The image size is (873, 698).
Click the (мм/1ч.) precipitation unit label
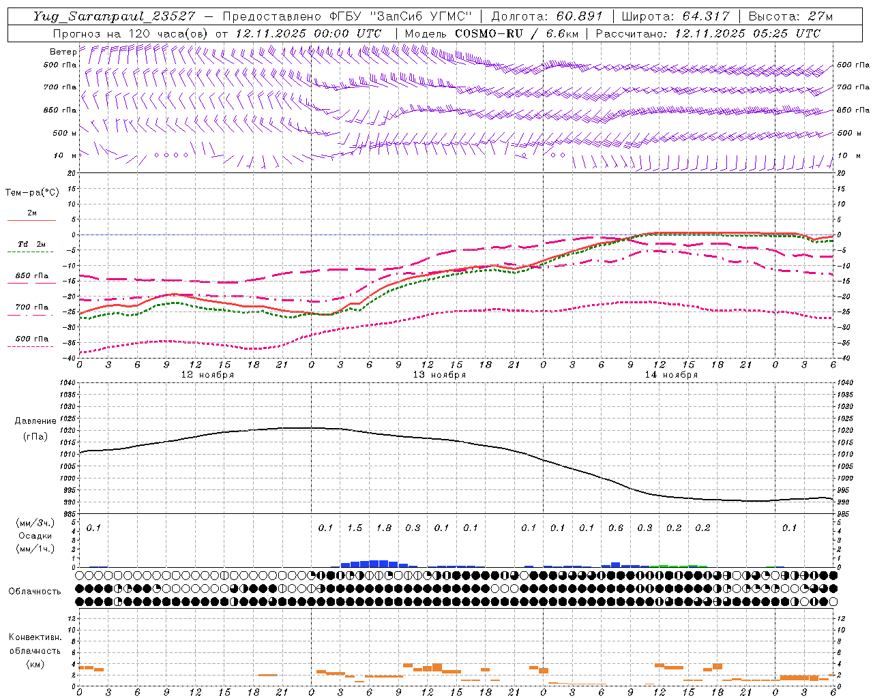tap(35, 549)
